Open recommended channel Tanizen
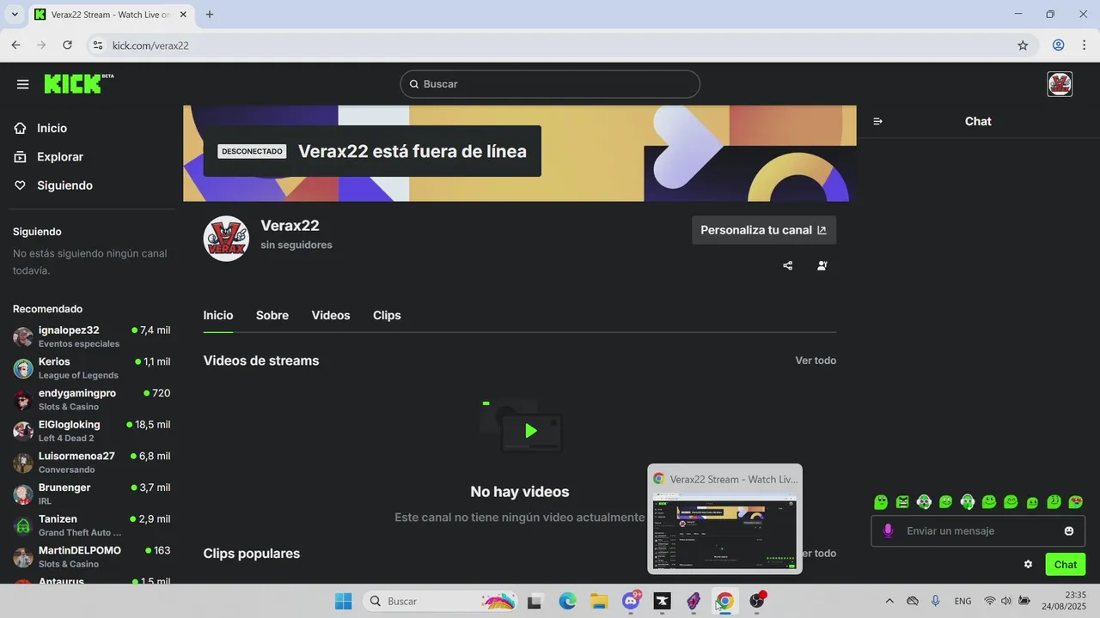Image resolution: width=1100 pixels, height=618 pixels. [x=91, y=525]
